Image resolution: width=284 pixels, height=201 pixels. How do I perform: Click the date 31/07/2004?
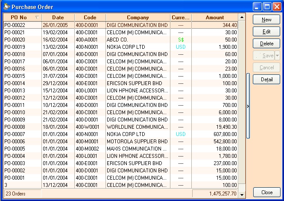55,76
